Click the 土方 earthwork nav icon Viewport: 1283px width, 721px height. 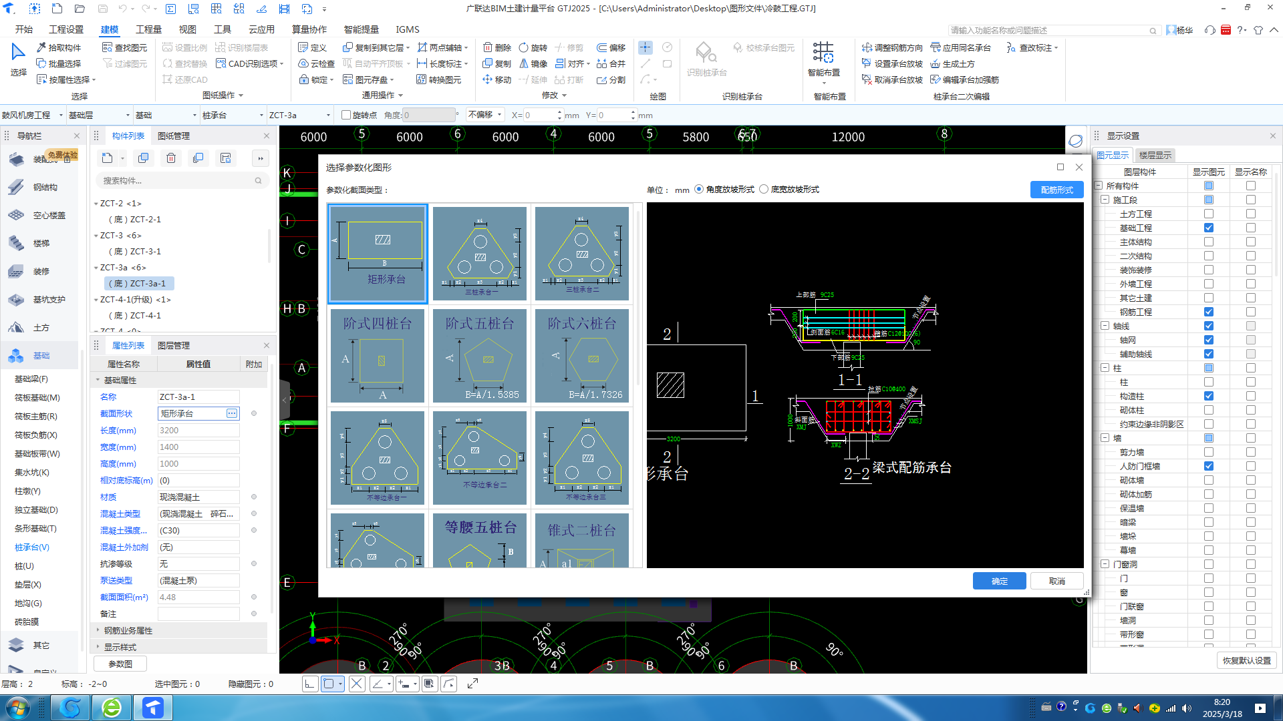[x=17, y=327]
